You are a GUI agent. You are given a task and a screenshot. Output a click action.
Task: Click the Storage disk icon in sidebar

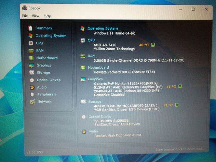click(32, 72)
